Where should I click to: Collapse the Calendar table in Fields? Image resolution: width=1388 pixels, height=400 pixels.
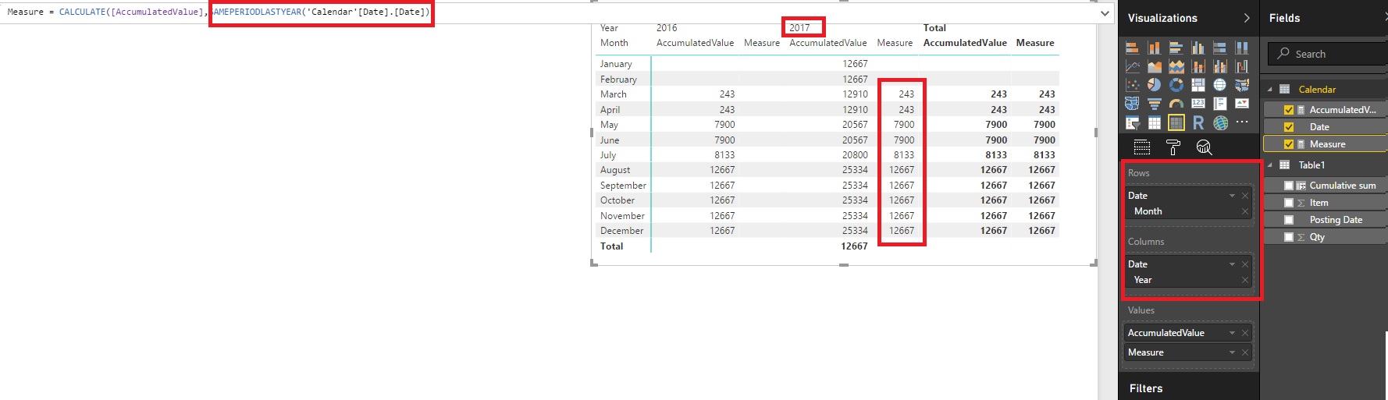pos(1270,90)
